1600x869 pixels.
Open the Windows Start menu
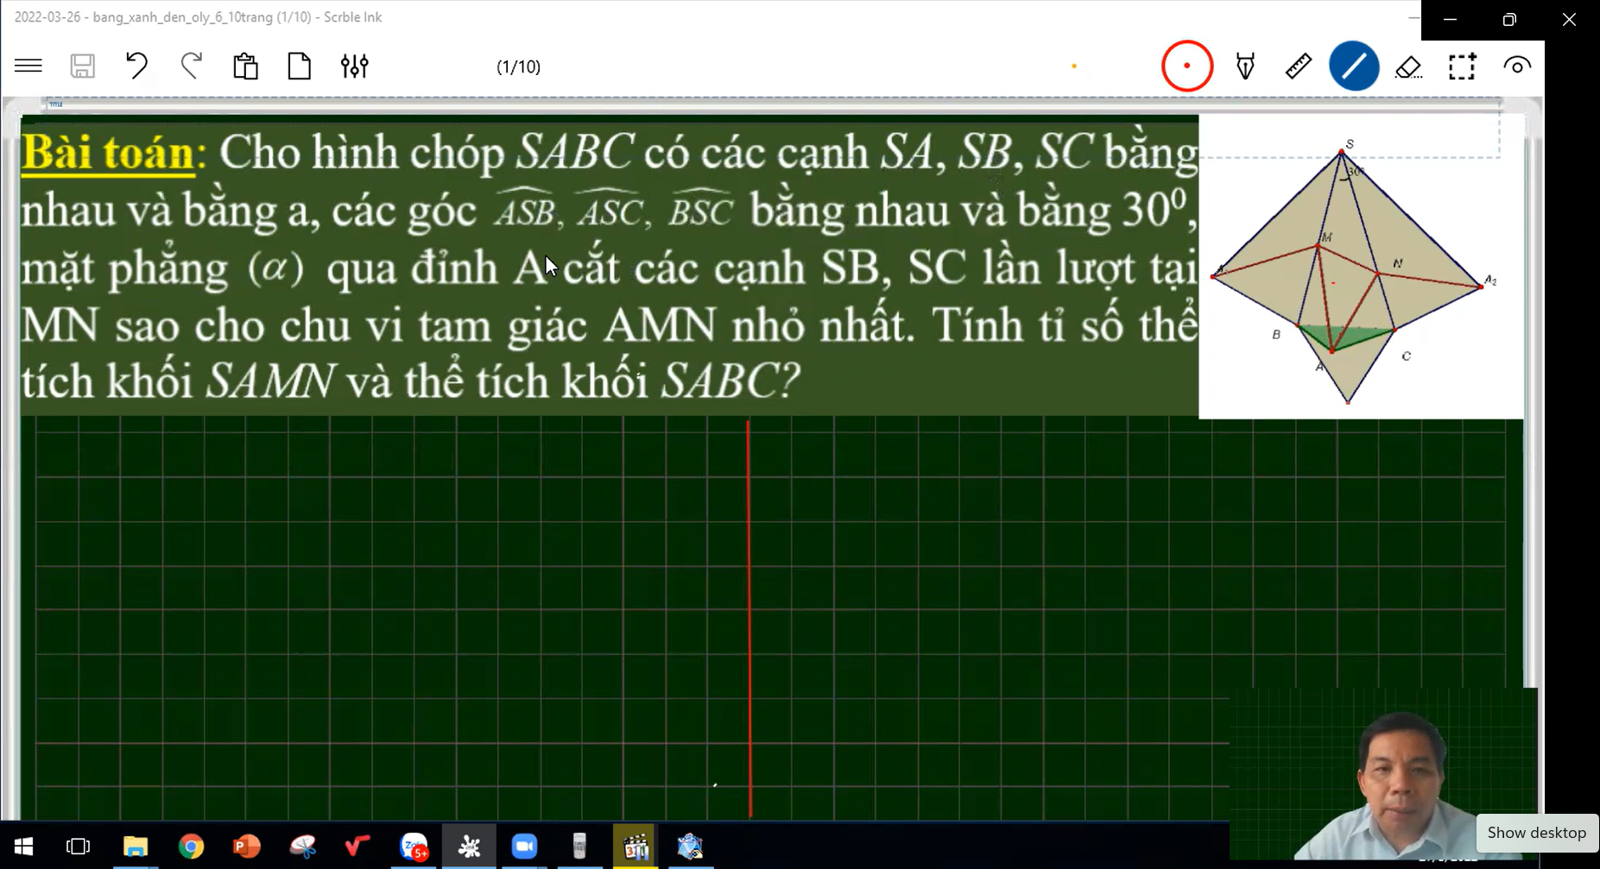23,847
